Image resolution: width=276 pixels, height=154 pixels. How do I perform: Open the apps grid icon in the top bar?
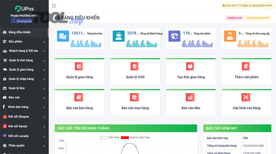point(54,6)
